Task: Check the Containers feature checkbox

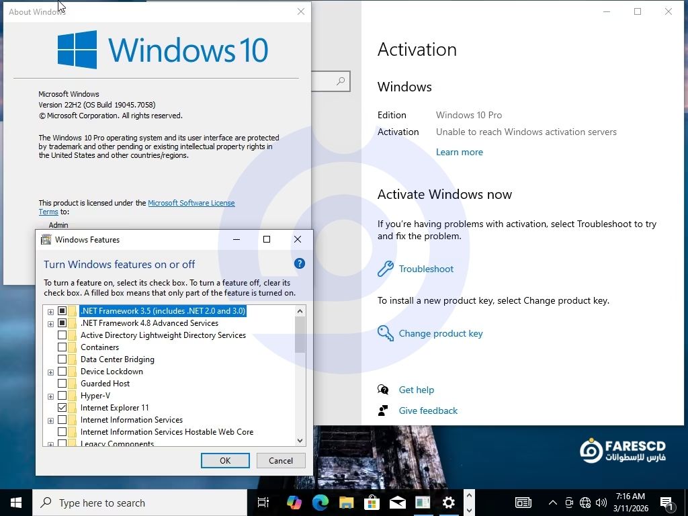Action: 62,347
